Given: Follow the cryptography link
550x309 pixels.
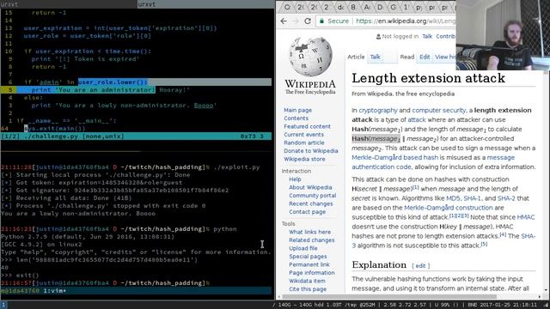Looking at the screenshot, I should 378,111.
